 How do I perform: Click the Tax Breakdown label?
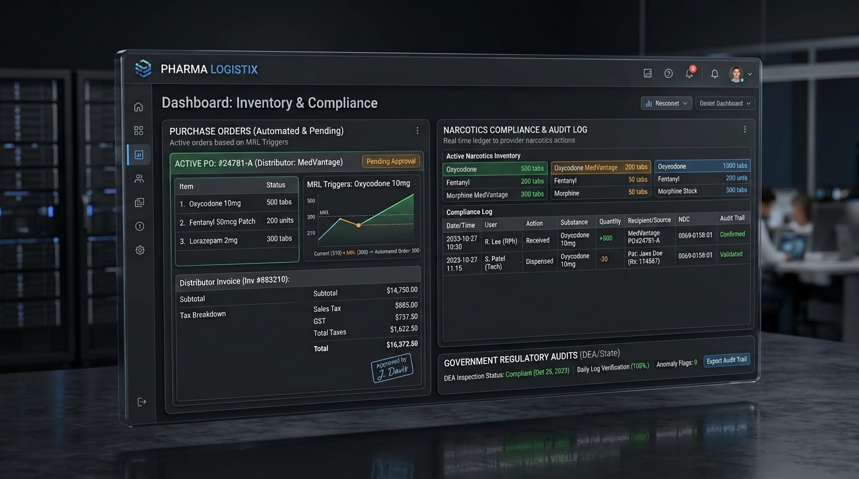(x=203, y=314)
